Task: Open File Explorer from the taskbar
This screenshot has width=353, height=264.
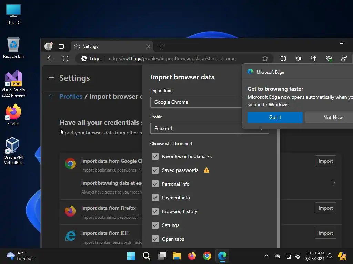Action: pos(177,256)
